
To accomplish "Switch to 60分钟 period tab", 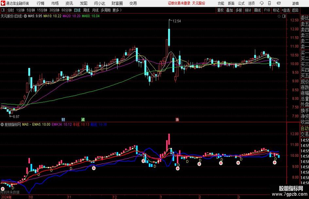I will 66,10.
